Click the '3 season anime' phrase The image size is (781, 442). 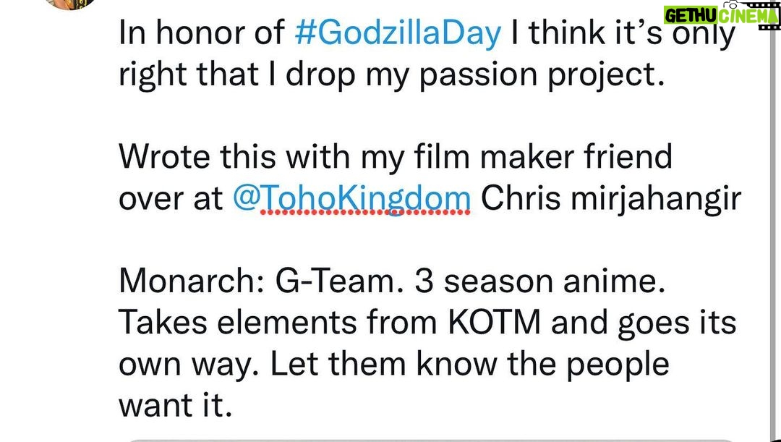point(540,281)
